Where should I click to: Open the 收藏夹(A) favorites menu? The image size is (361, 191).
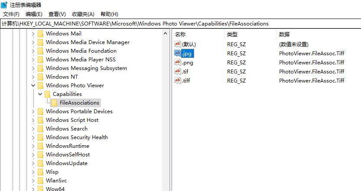click(x=83, y=14)
